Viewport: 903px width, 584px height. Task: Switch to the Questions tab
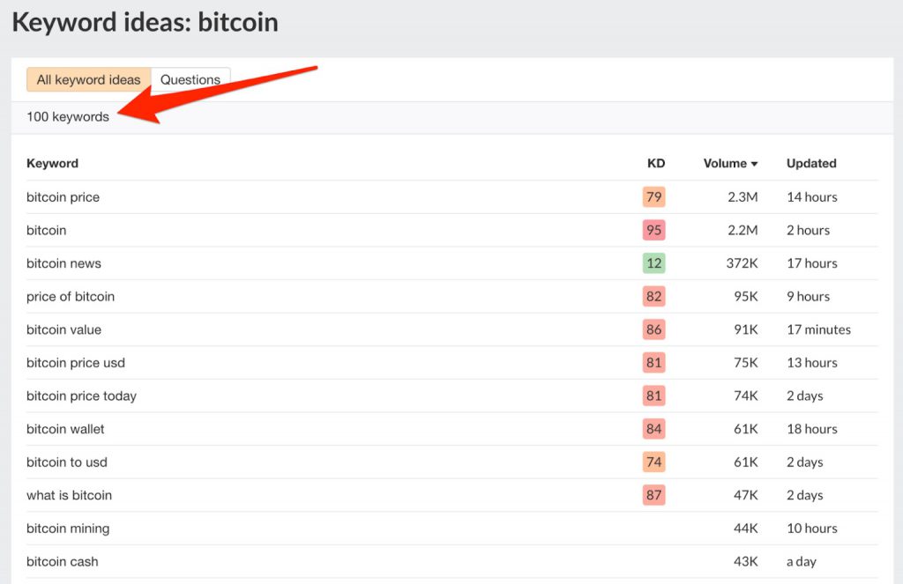point(190,80)
